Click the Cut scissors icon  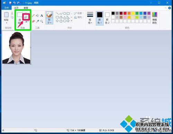(x=12, y=13)
